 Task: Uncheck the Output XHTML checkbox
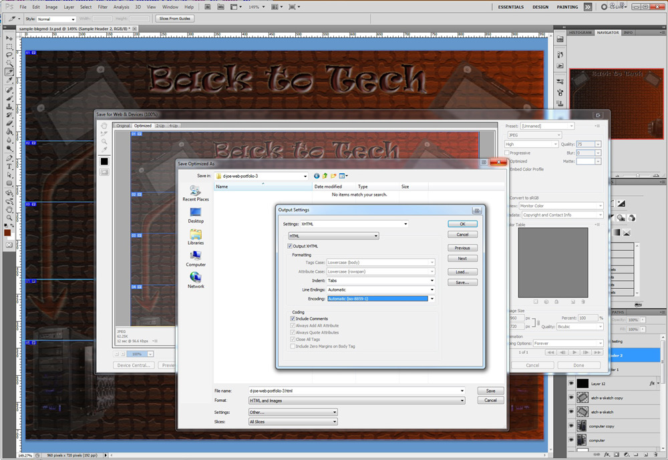pyautogui.click(x=291, y=246)
